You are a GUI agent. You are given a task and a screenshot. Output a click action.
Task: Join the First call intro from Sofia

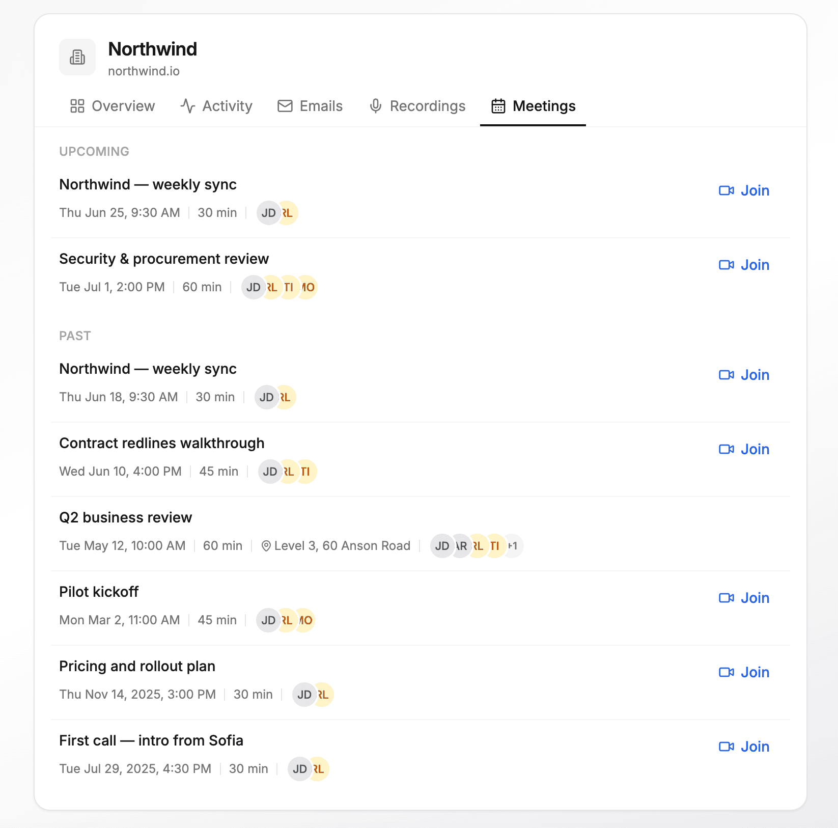(x=744, y=747)
